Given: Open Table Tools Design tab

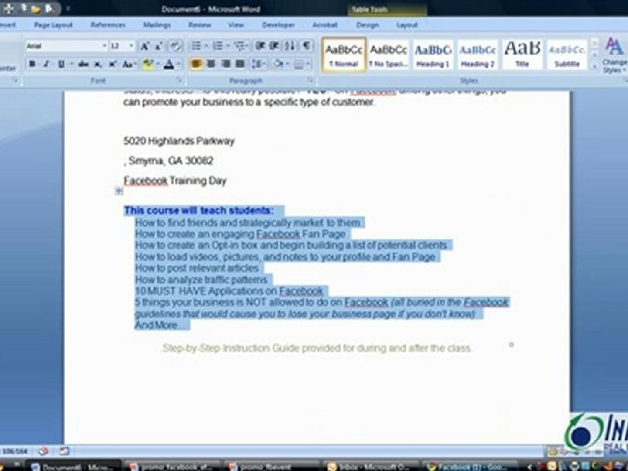Looking at the screenshot, I should [x=368, y=25].
